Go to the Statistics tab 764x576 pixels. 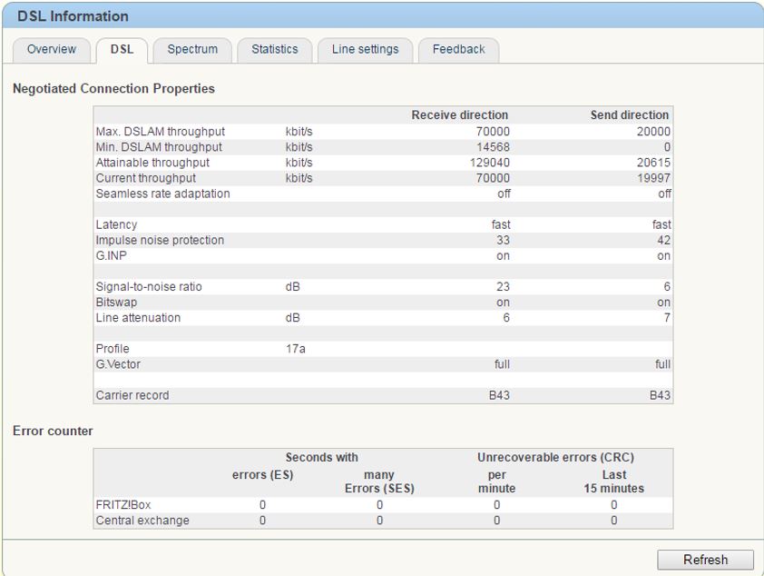pos(274,49)
